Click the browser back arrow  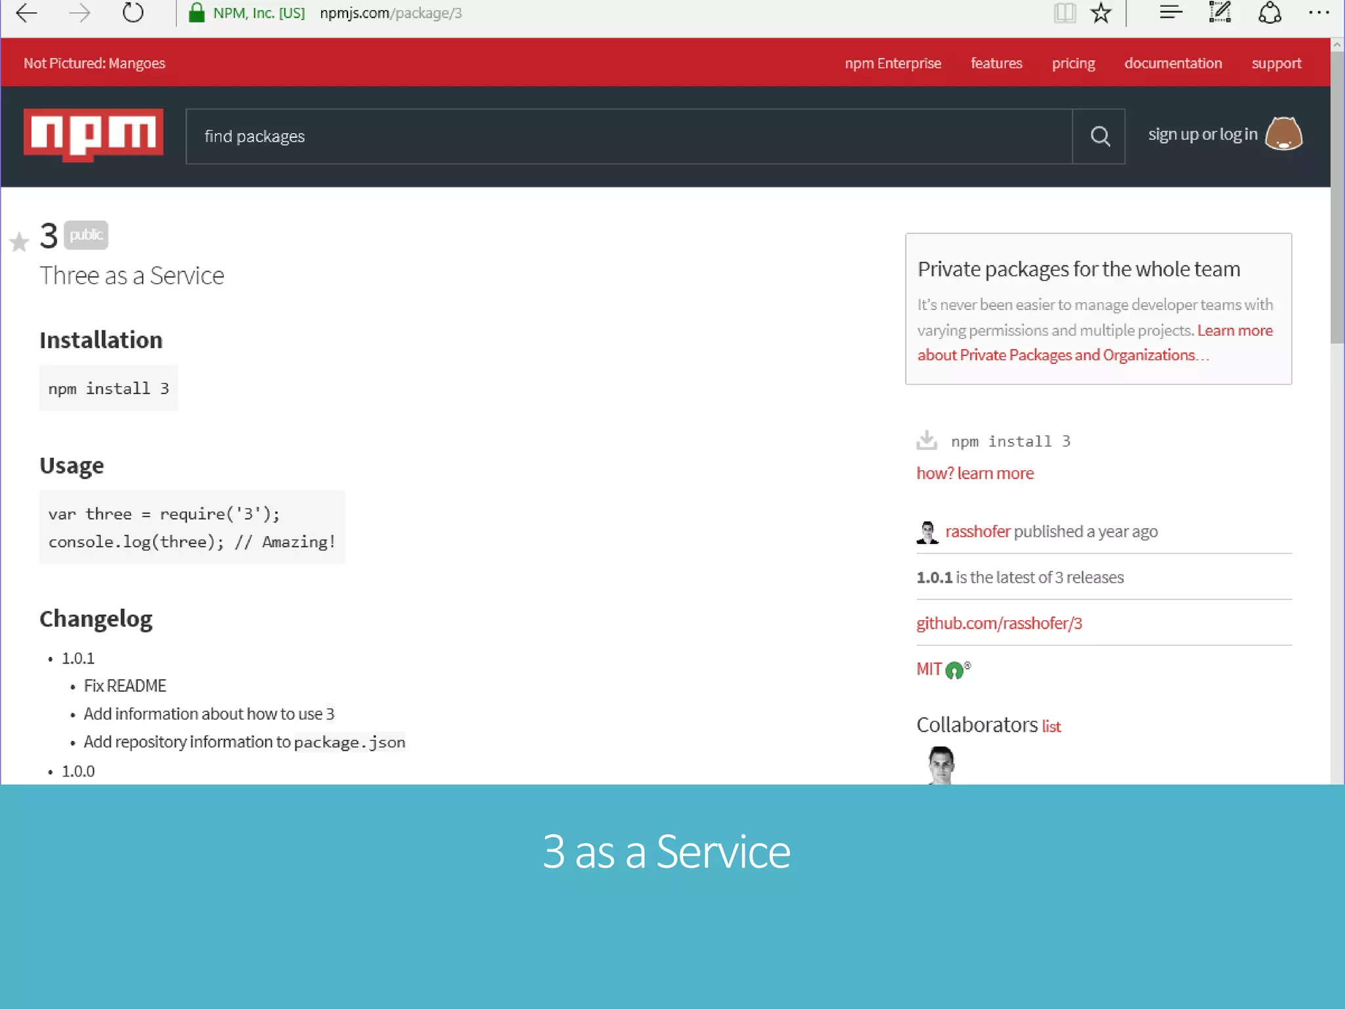pyautogui.click(x=26, y=13)
